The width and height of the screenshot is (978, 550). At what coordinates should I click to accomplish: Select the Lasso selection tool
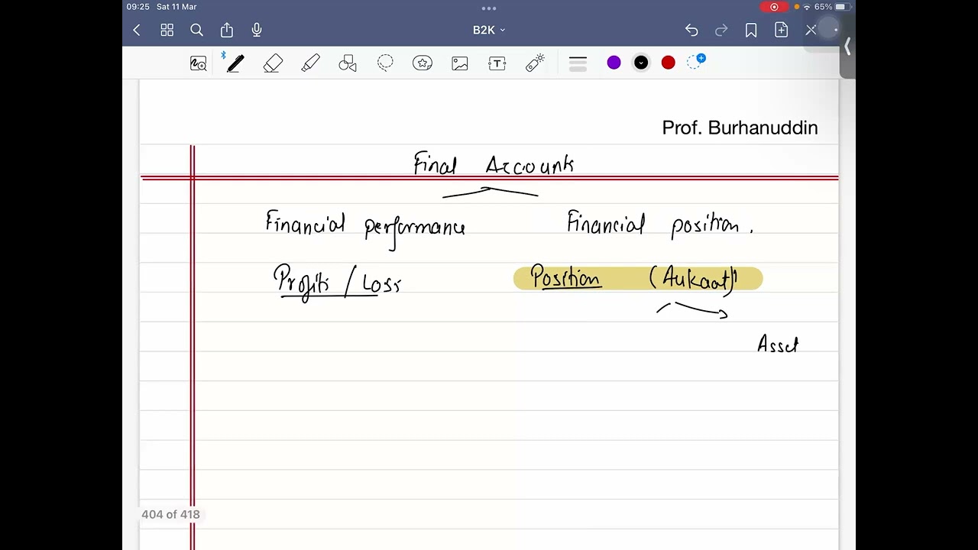[385, 63]
